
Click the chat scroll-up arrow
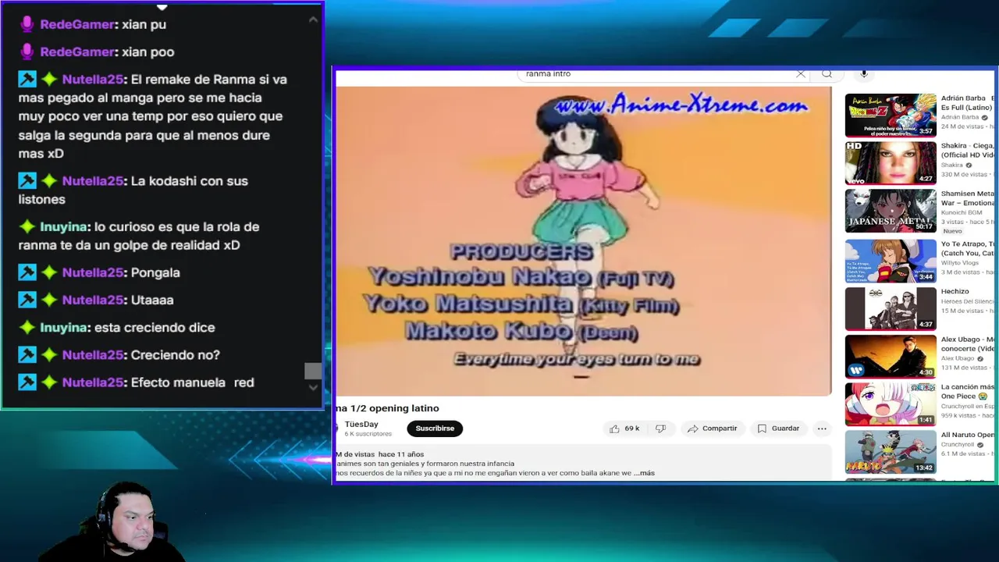(313, 20)
